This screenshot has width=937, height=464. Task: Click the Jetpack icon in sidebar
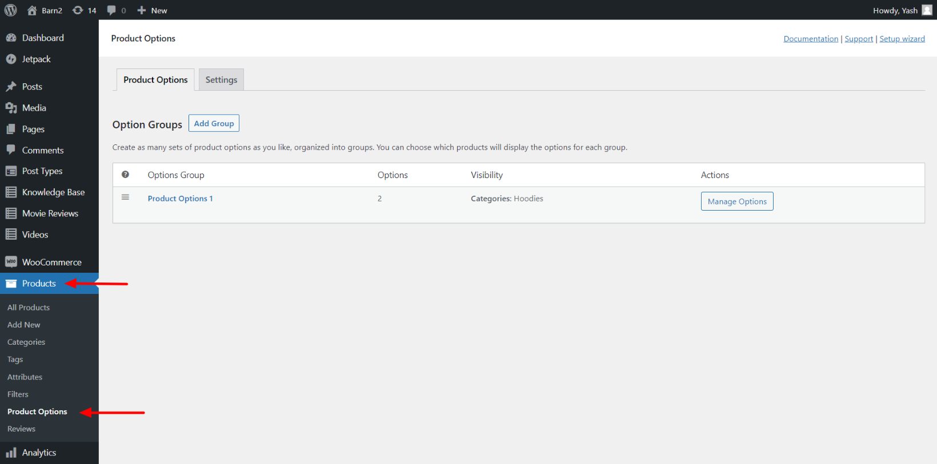point(11,59)
